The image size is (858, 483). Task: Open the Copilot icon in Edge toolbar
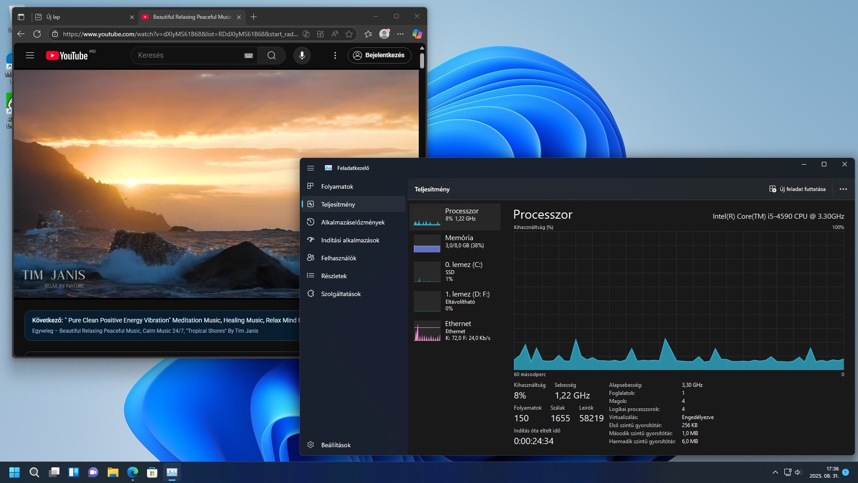coord(417,34)
